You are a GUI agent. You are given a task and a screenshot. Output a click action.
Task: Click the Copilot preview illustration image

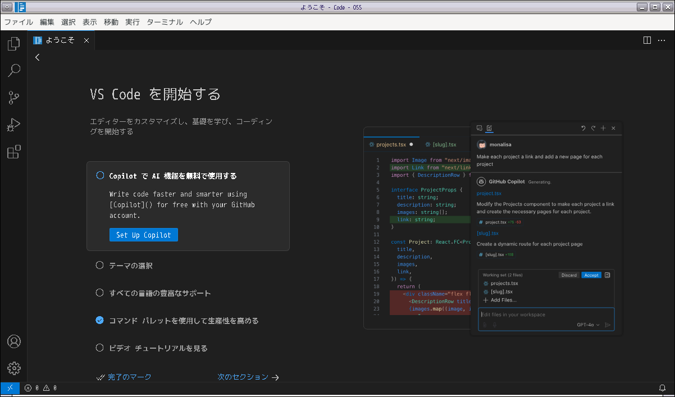pos(492,228)
